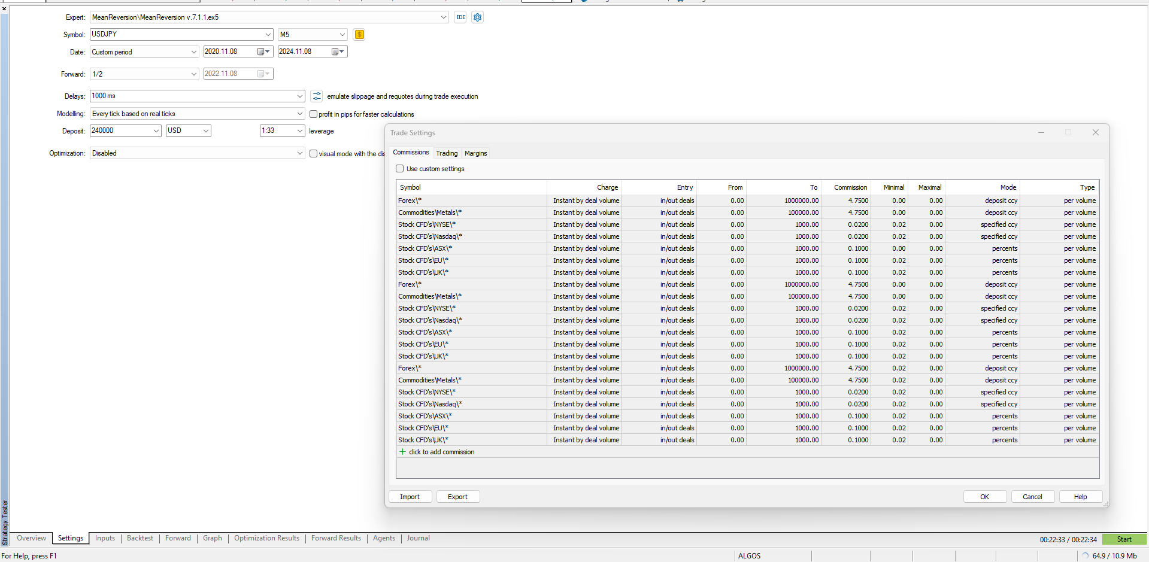Open the Modelling mode dropdown

coord(299,114)
